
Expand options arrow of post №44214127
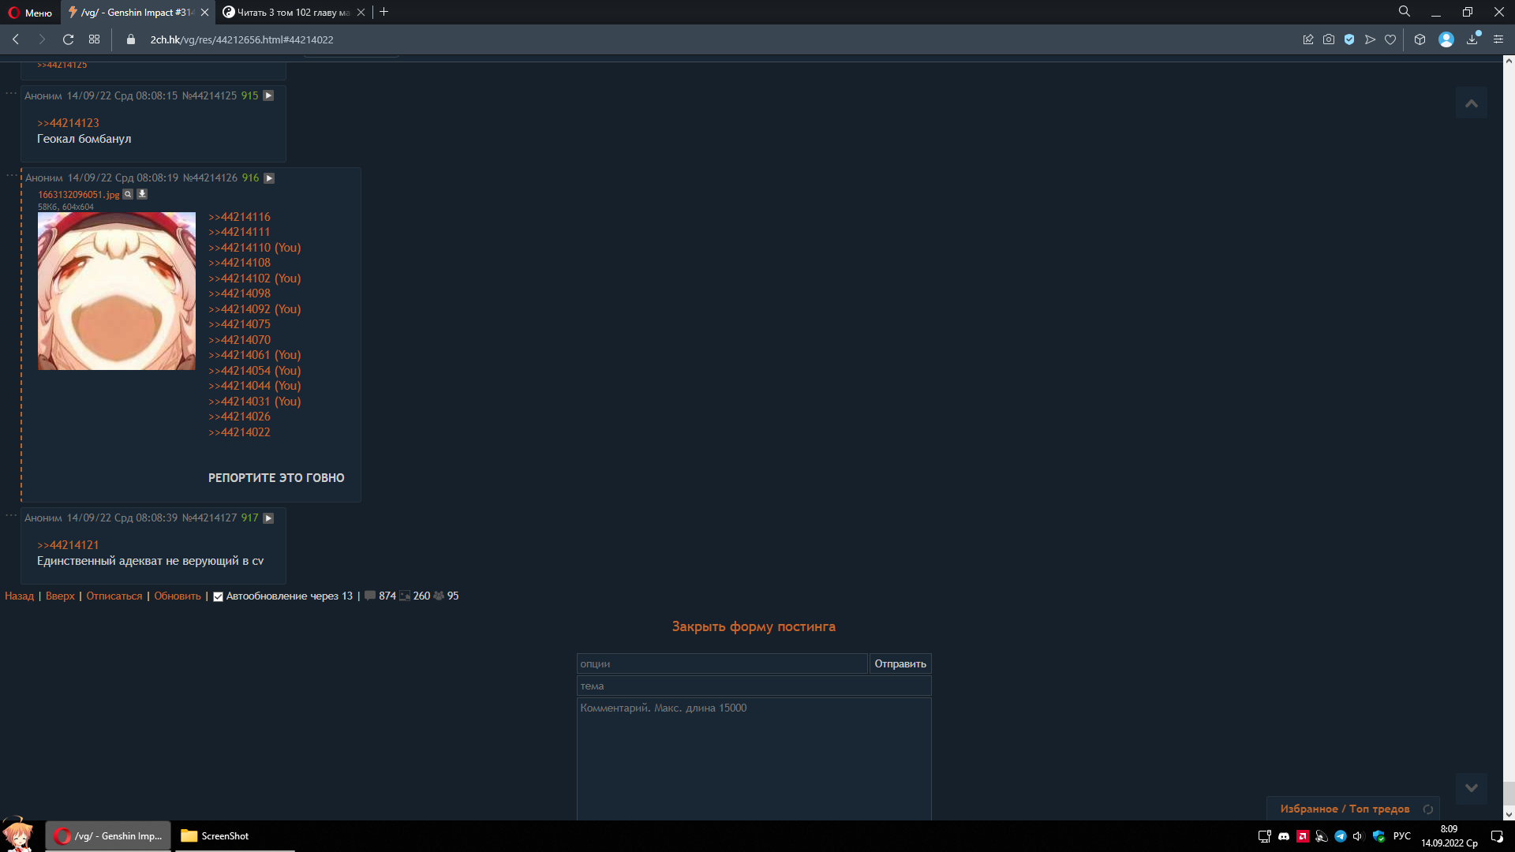click(x=268, y=518)
